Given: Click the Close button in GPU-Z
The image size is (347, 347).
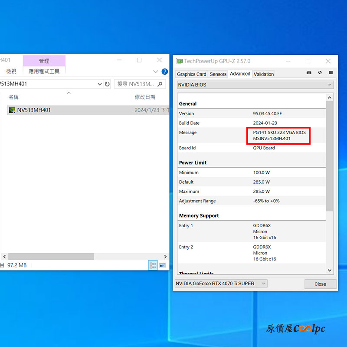Looking at the screenshot, I should point(320,284).
